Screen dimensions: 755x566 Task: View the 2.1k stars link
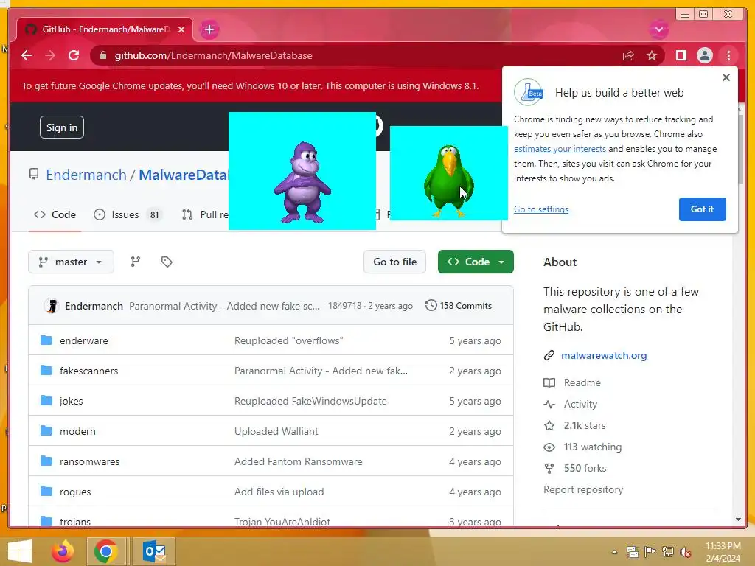[574, 426]
